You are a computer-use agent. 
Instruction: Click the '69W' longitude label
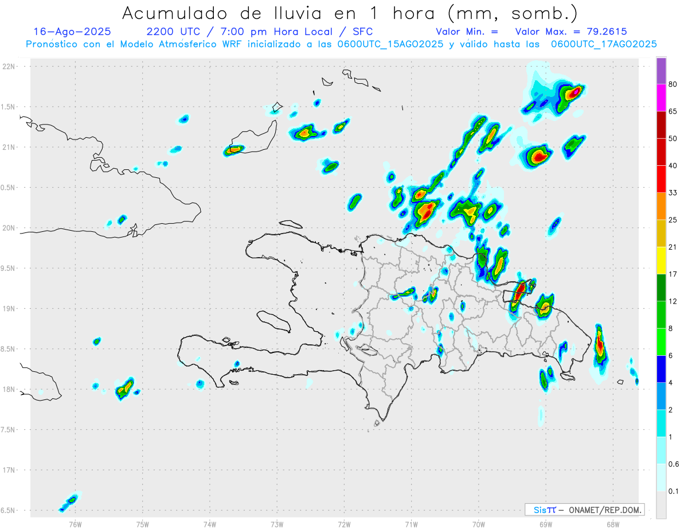(x=546, y=523)
